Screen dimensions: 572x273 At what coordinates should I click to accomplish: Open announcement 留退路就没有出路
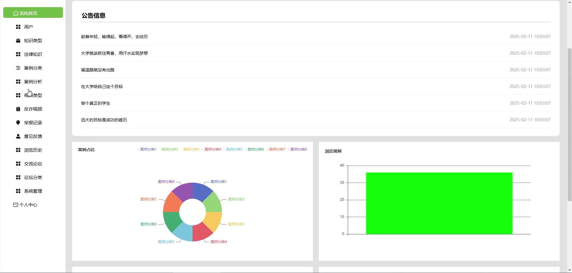point(98,70)
